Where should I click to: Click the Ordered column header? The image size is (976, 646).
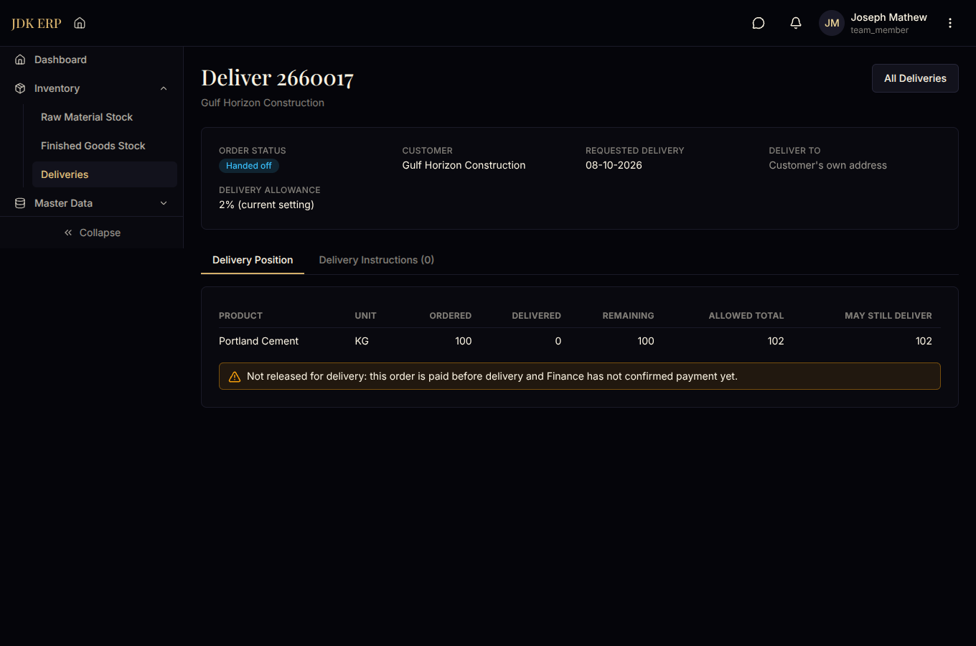point(451,316)
